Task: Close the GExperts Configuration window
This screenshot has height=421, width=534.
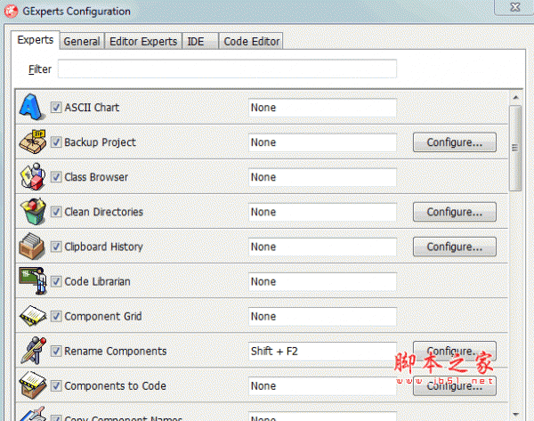Action: click(x=514, y=7)
